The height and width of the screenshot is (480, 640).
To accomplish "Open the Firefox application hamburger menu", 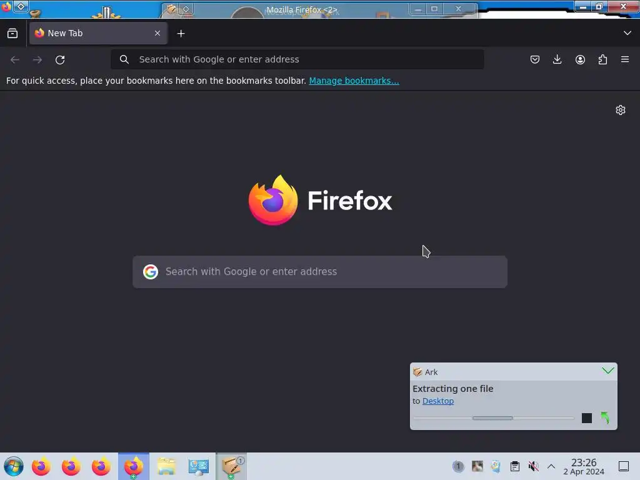I will click(x=625, y=59).
